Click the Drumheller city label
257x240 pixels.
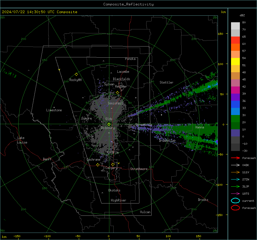(x=167, y=141)
